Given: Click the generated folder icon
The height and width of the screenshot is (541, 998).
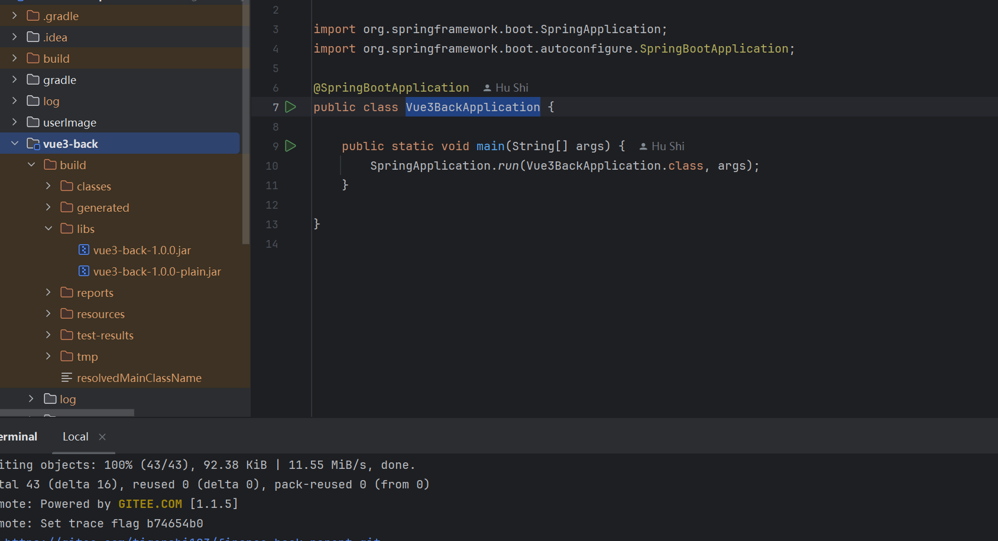Looking at the screenshot, I should click(67, 208).
